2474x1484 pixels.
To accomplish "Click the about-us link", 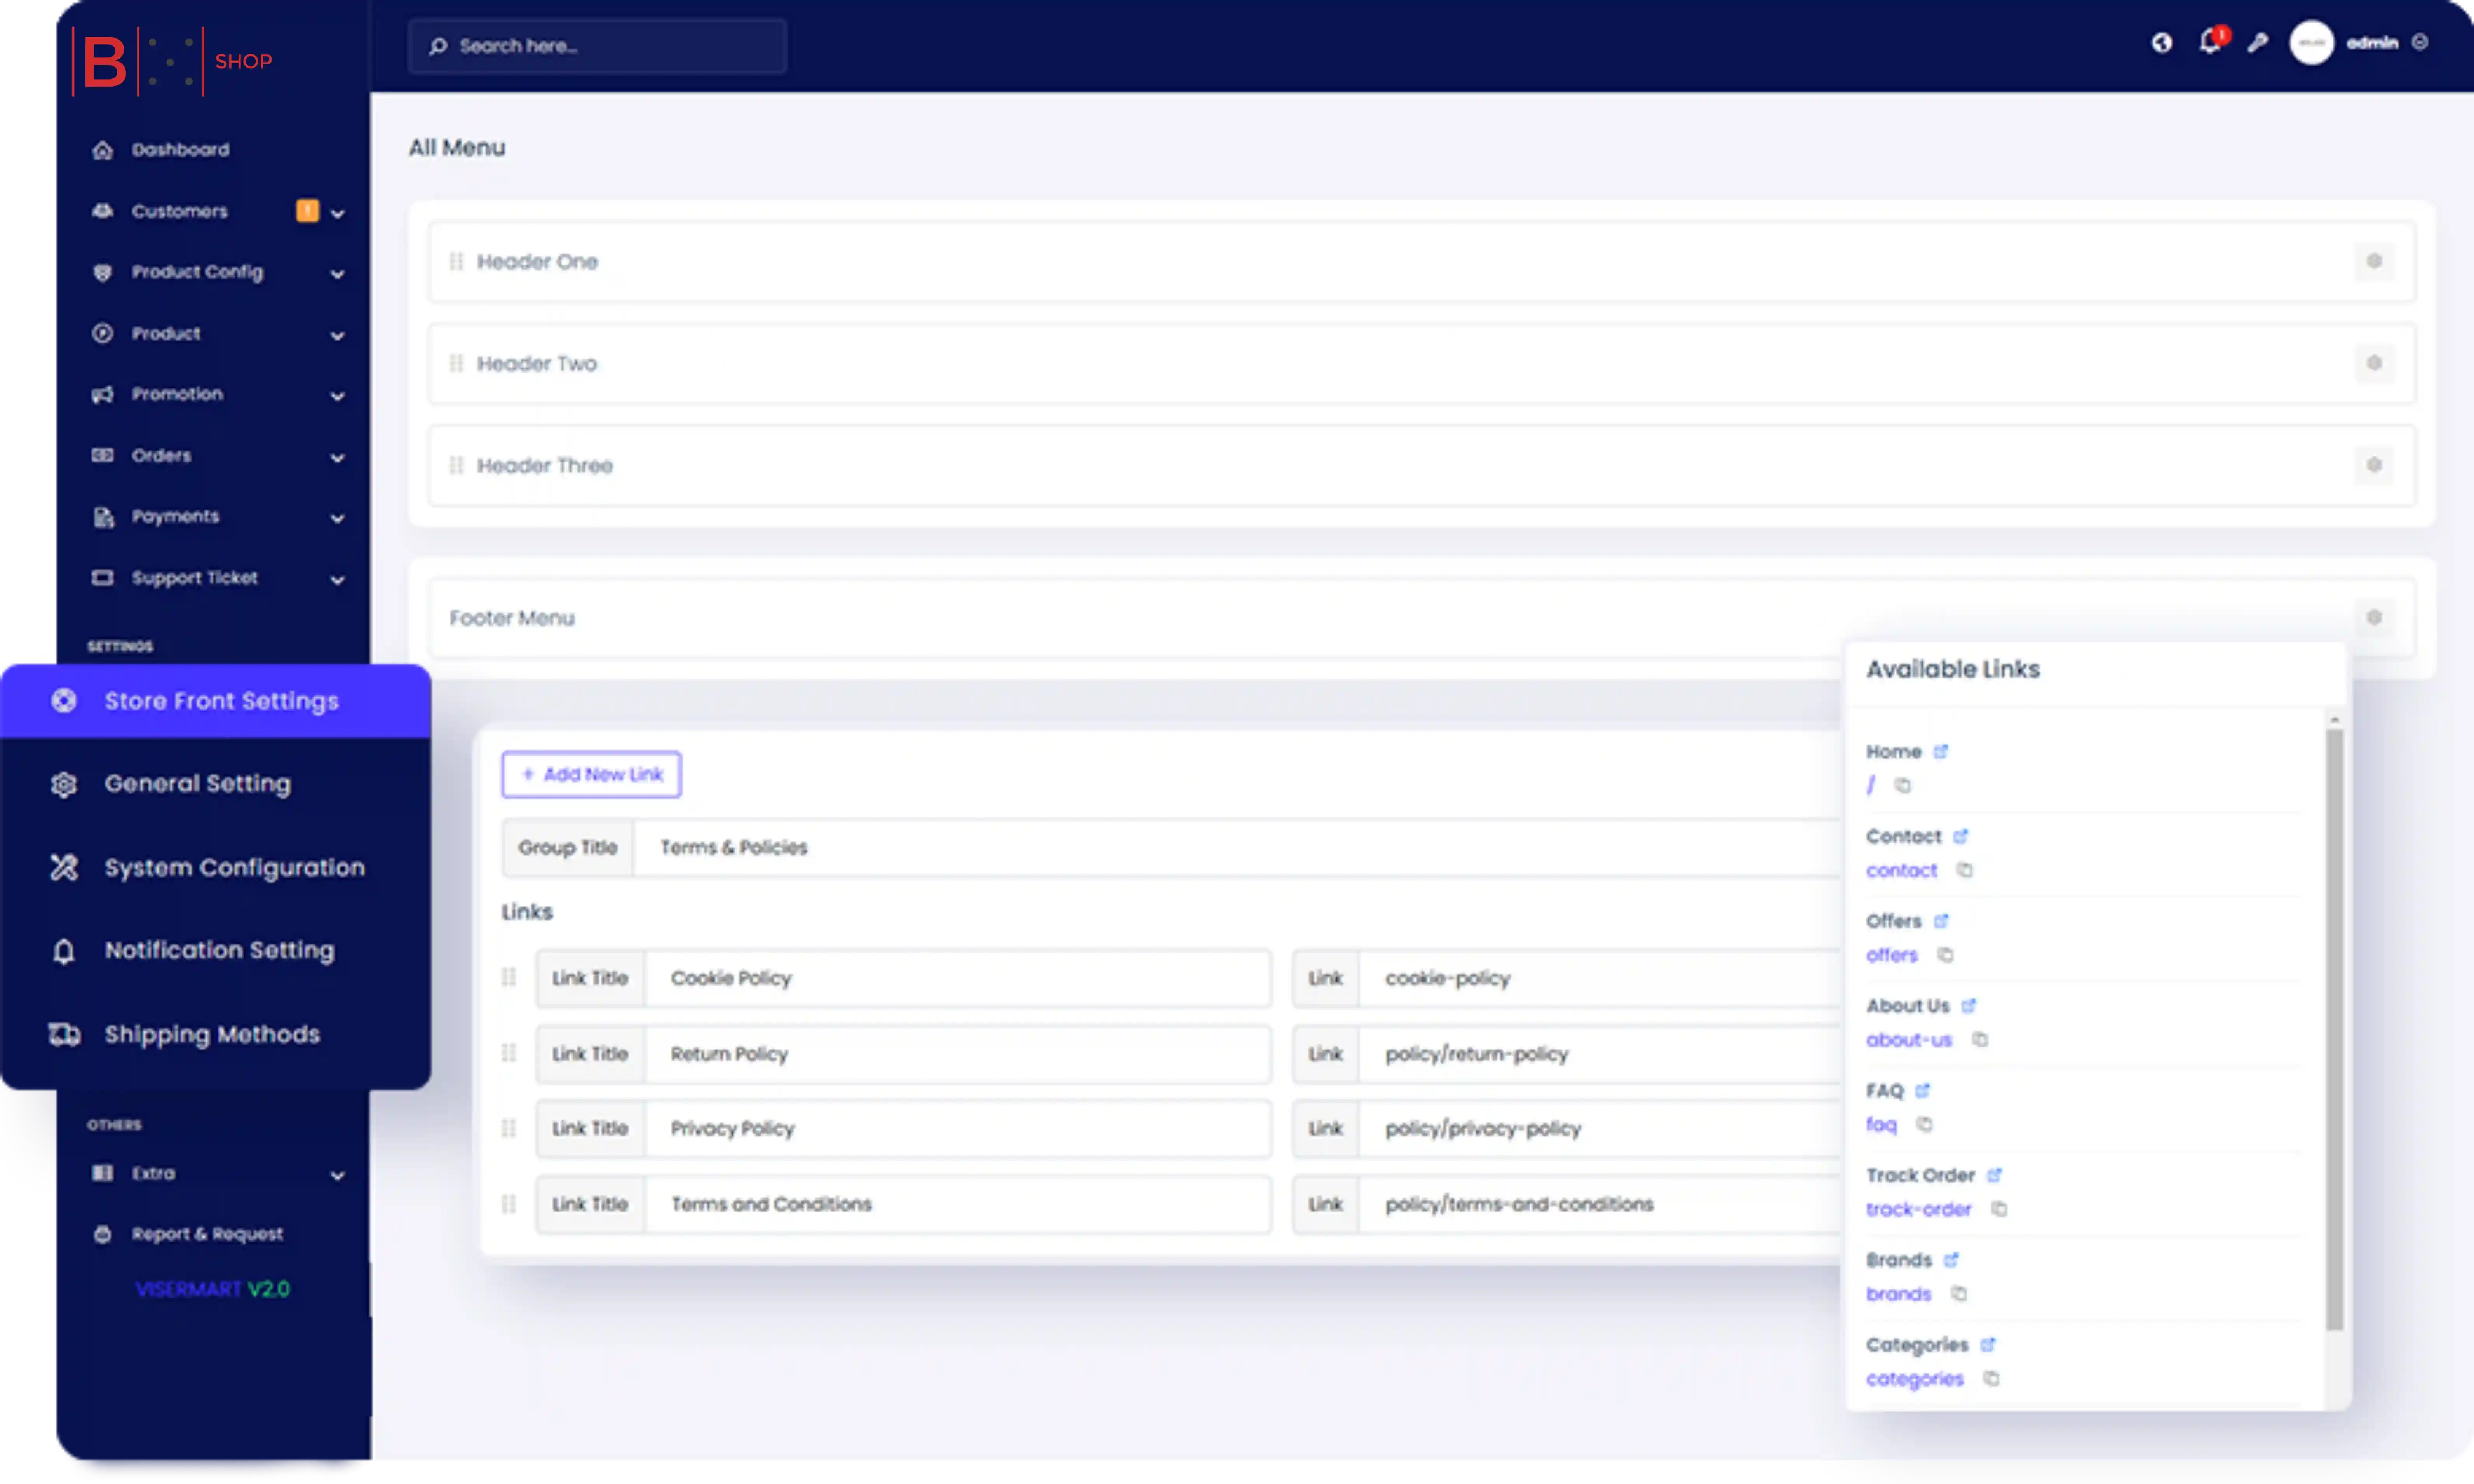I will pos(1908,1040).
